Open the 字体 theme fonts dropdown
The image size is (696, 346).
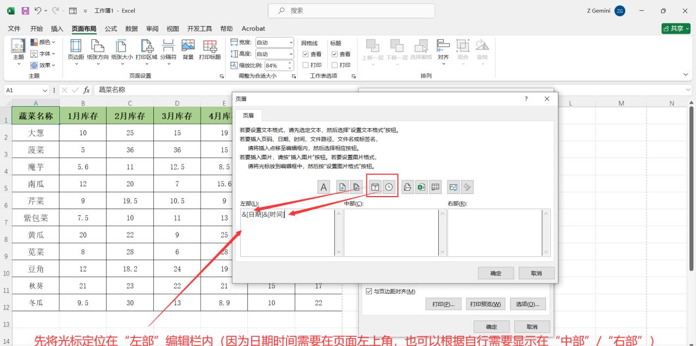point(42,54)
